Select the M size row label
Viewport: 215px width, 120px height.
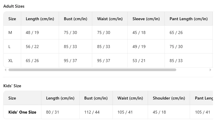coord(10,32)
